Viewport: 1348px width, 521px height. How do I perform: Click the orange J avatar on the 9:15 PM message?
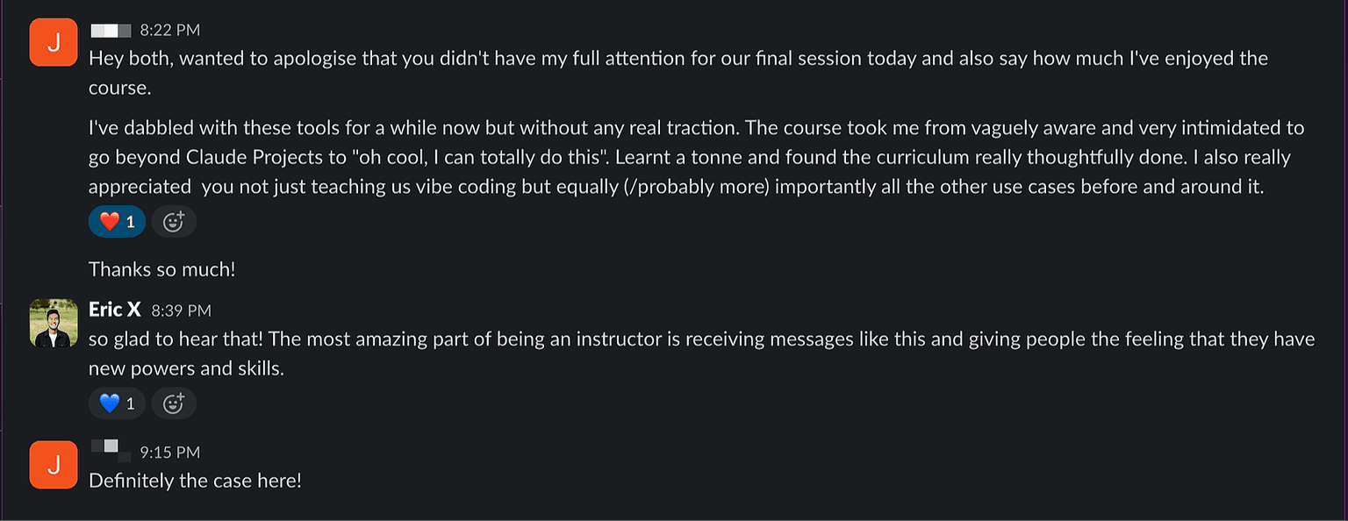pyautogui.click(x=54, y=465)
